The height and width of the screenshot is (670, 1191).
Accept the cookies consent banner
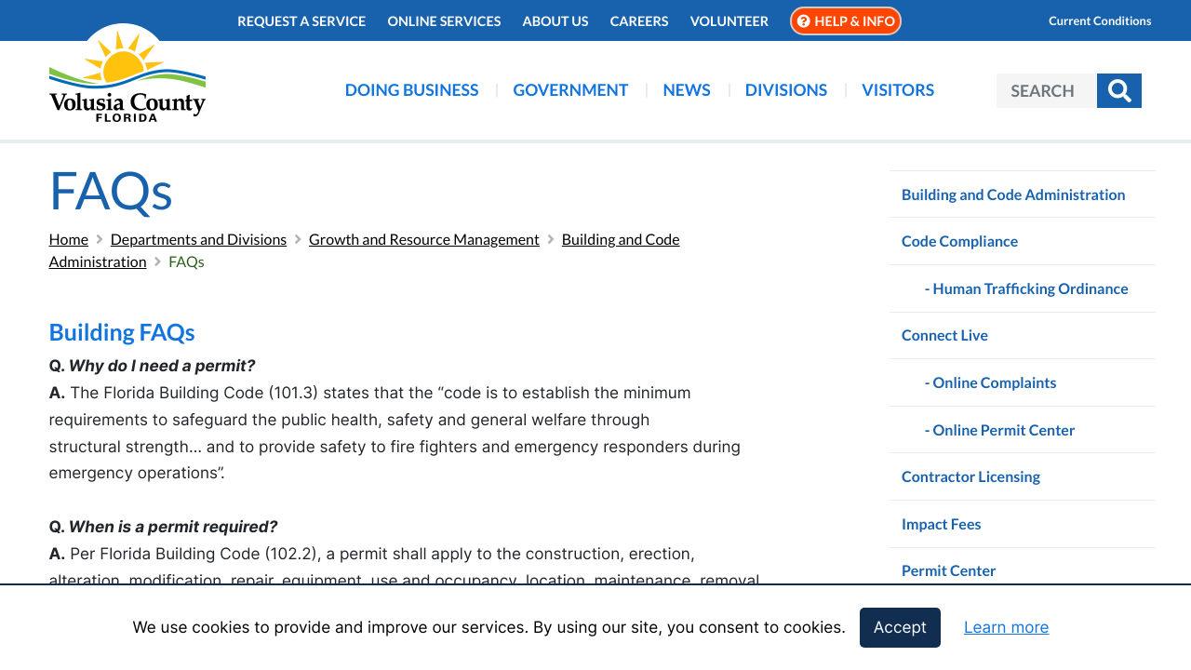click(x=899, y=627)
